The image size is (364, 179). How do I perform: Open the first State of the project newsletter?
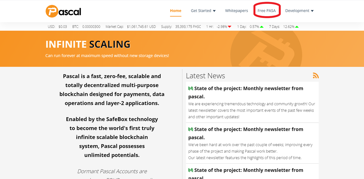[x=246, y=92]
